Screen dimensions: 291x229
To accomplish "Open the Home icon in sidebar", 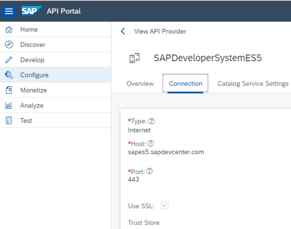I will [x=9, y=30].
